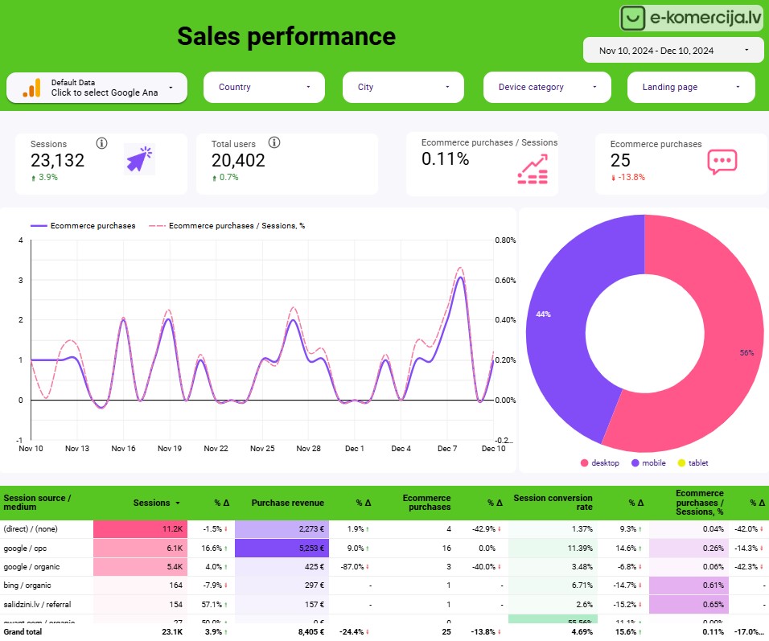Image resolution: width=769 pixels, height=641 pixels.
Task: Sort by Session conversion rate header
Action: tap(553, 503)
